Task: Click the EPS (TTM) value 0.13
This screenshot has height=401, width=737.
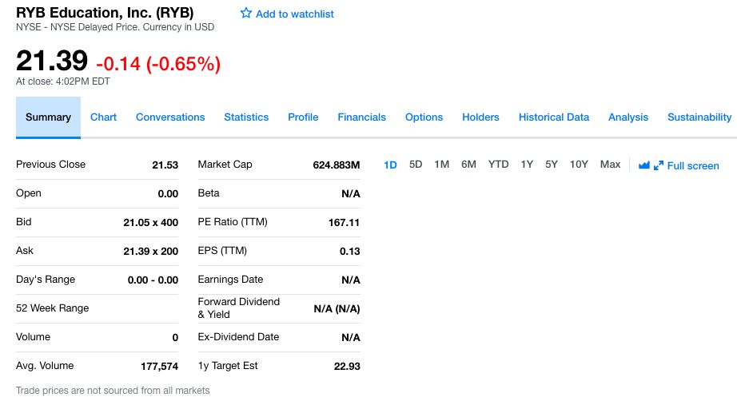Action: click(x=349, y=251)
